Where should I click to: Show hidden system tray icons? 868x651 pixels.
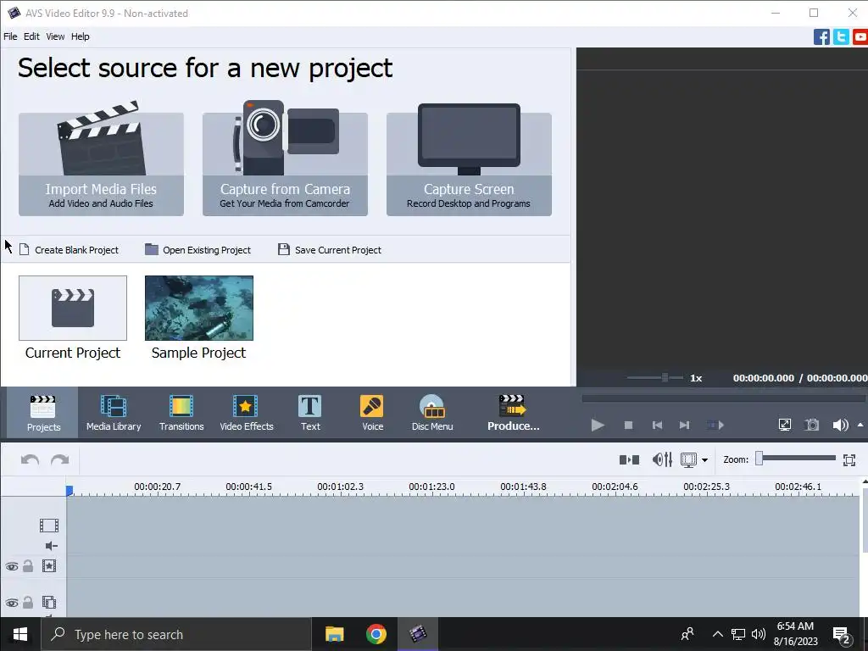click(717, 634)
